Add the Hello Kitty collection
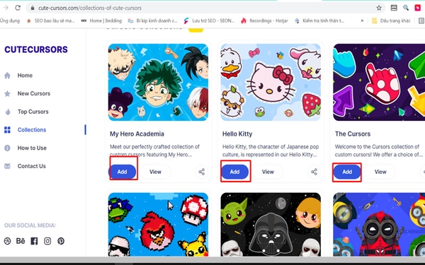Screen dimensions: 425x265 pyautogui.click(x=234, y=172)
